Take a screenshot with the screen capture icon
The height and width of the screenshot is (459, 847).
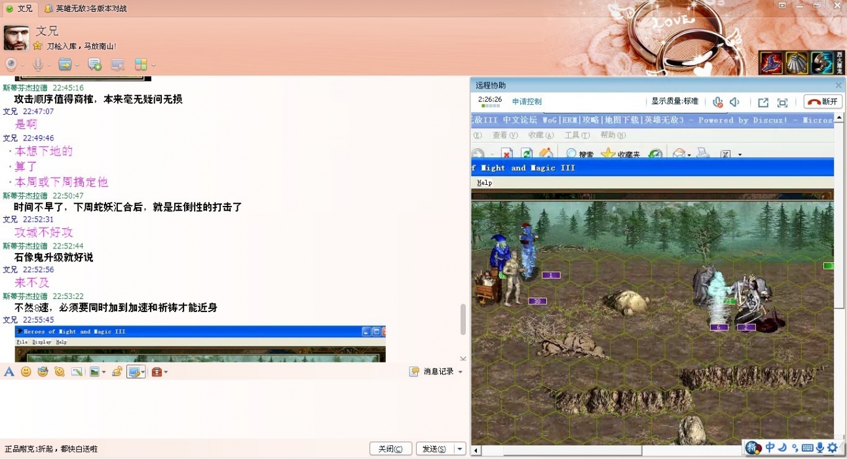click(x=134, y=372)
